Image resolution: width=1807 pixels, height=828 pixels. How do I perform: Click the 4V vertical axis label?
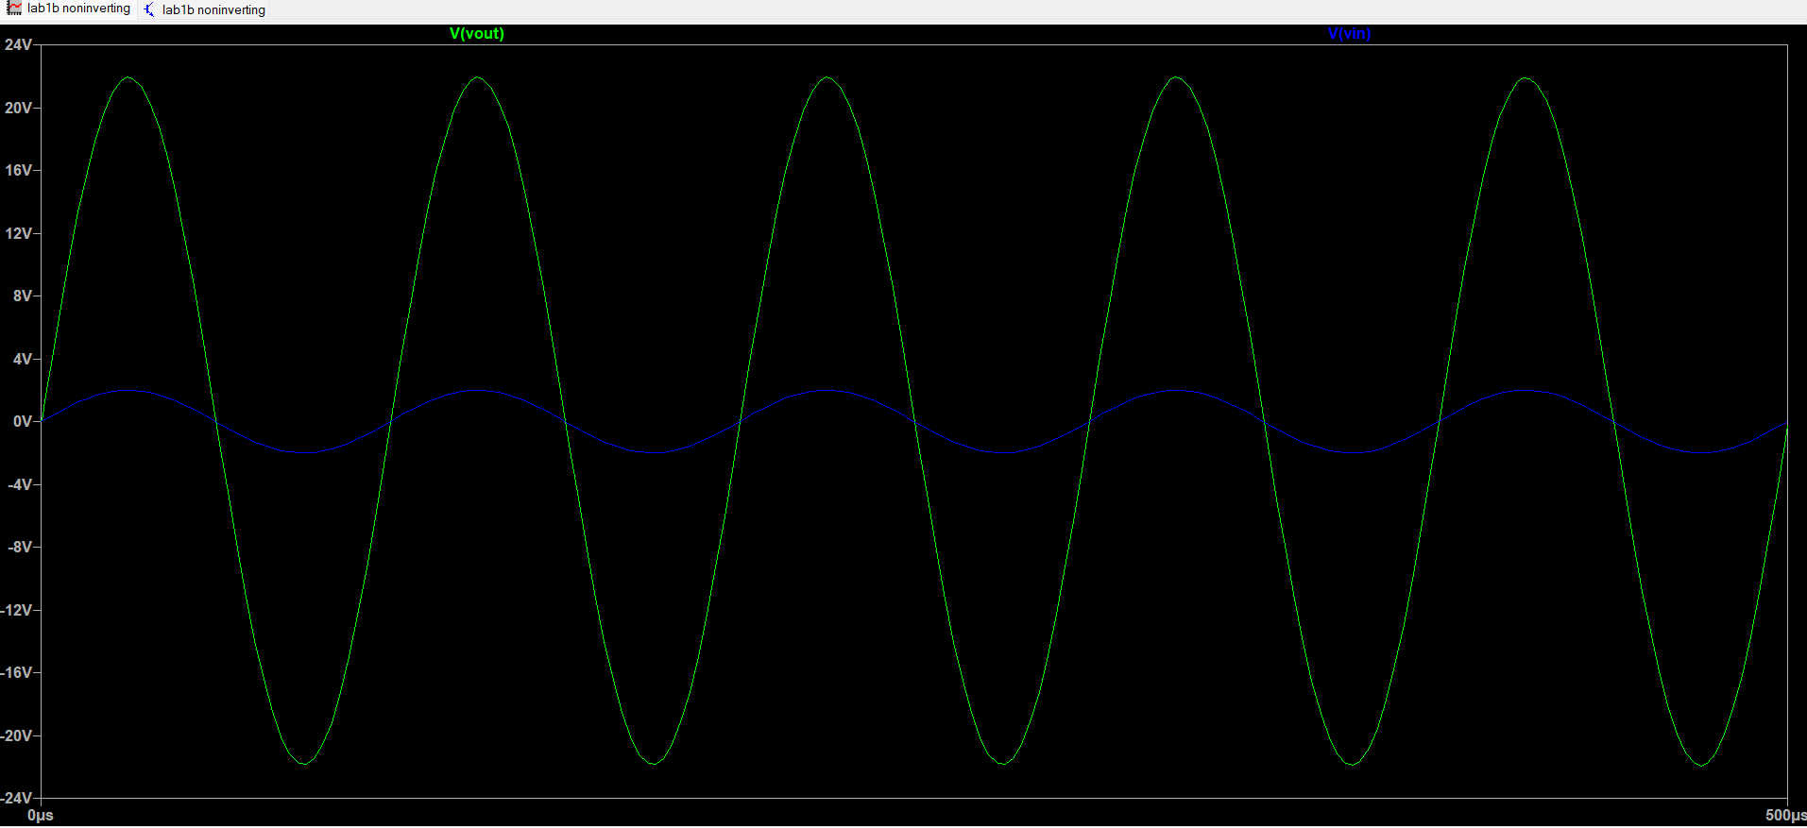[x=22, y=359]
